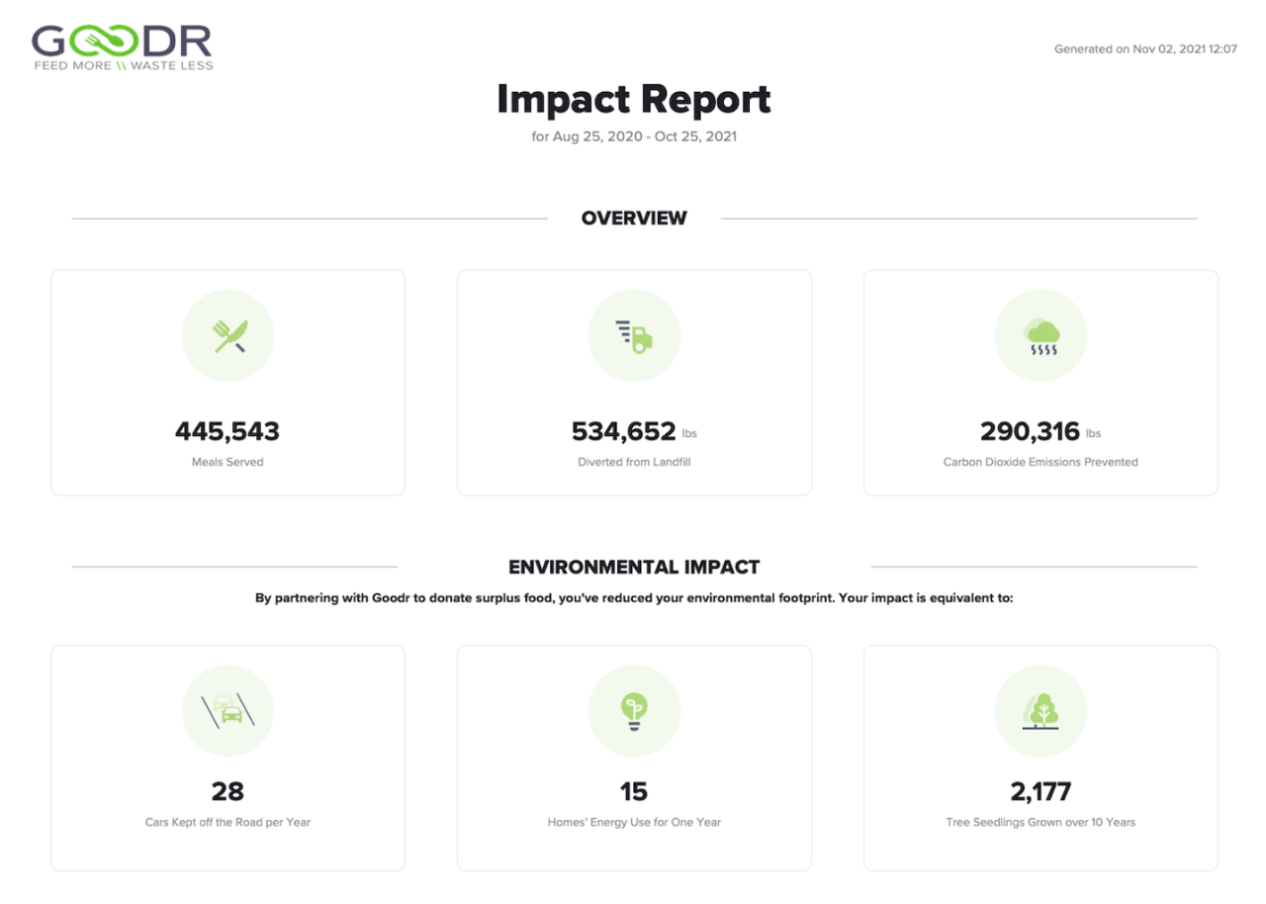The width and height of the screenshot is (1266, 904).
Task: Click the tree seedlings icon
Action: coord(1040,711)
